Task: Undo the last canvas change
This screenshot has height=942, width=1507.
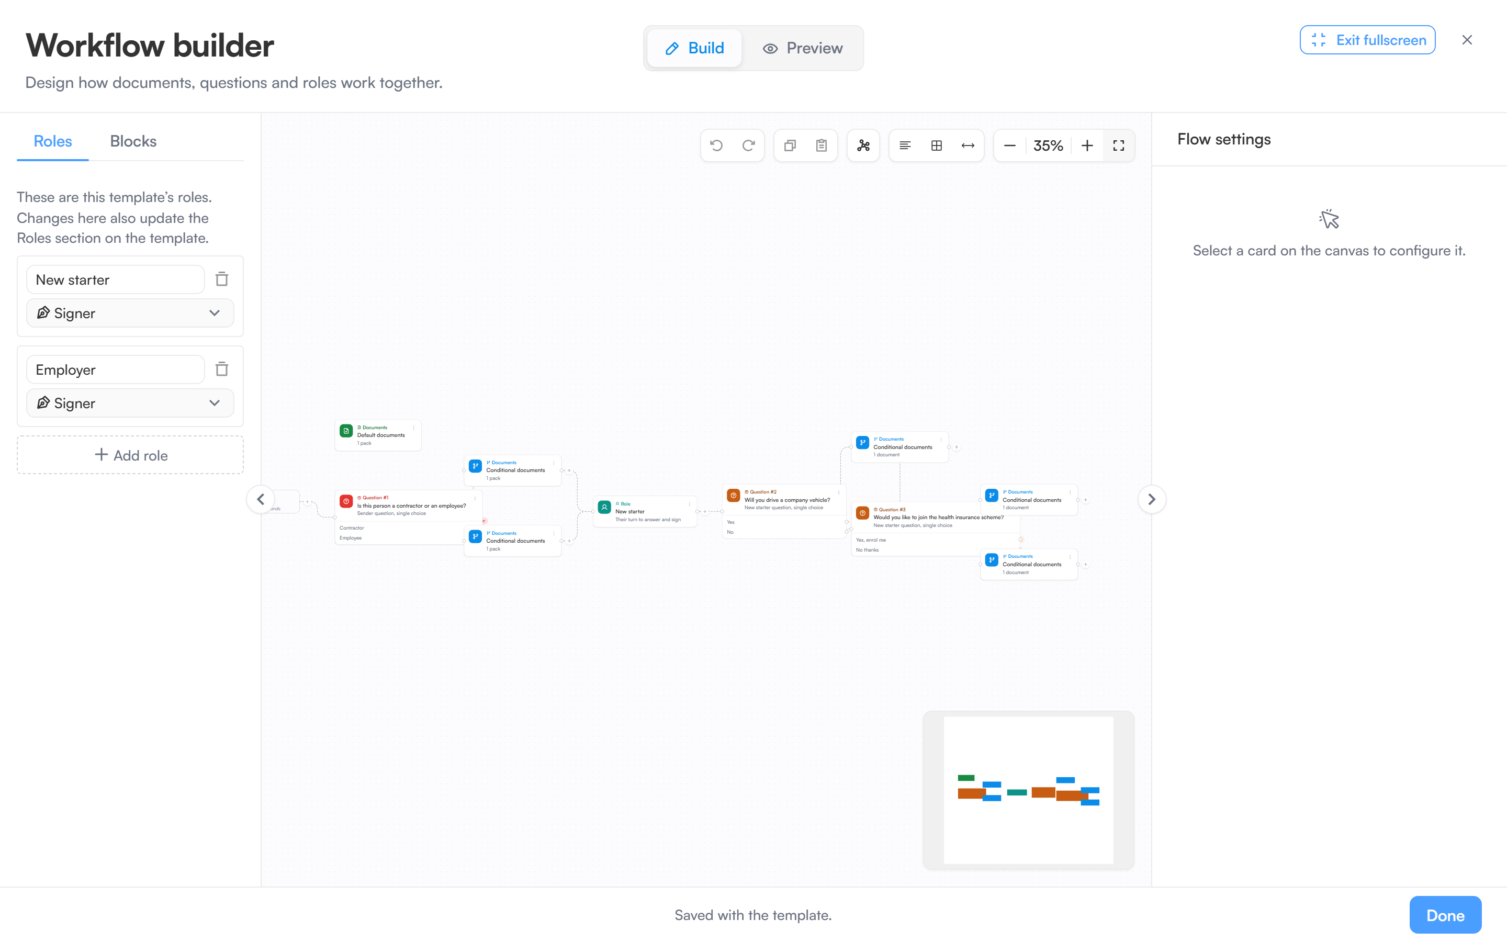Action: point(716,145)
